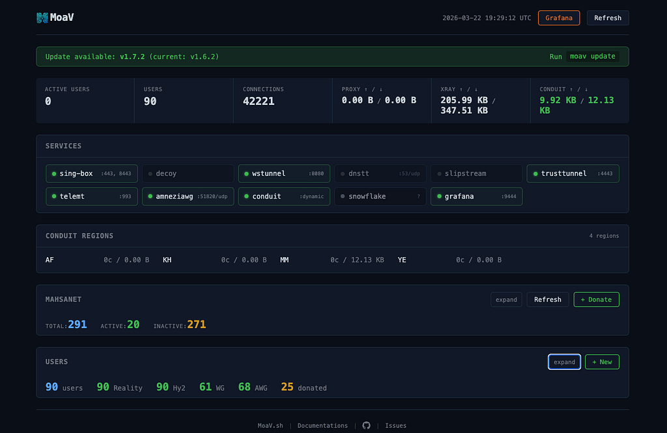Screen dimensions: 667x433
Task: Select the dnstt service chip
Action: click(x=380, y=174)
